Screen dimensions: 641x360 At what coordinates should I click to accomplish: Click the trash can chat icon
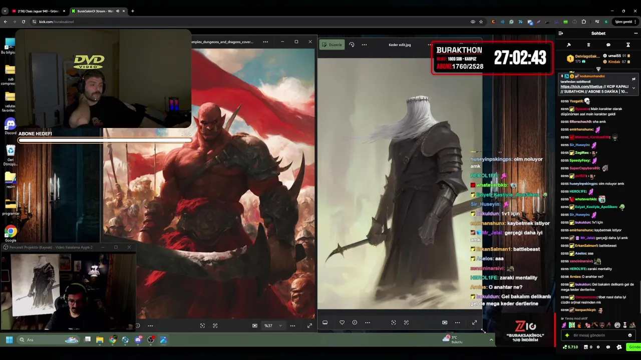(x=588, y=45)
